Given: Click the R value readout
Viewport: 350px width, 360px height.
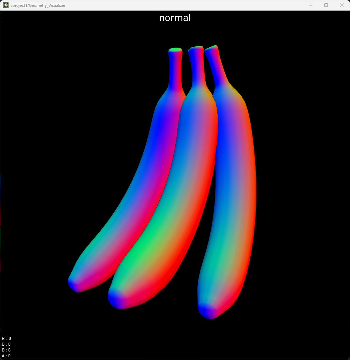Looking at the screenshot, I should pos(6,338).
